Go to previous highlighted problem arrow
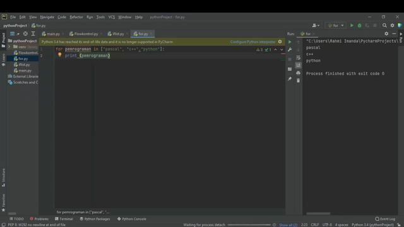 (x=275, y=49)
